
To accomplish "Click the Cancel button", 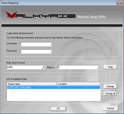I will [x=110, y=108].
